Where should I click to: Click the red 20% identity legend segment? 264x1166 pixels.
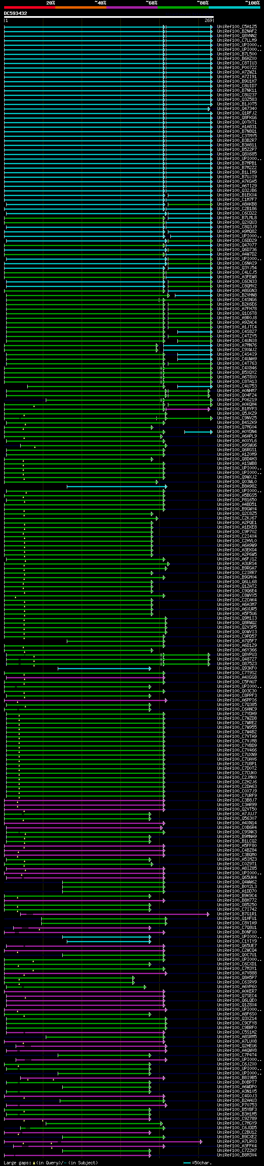(30, 7)
